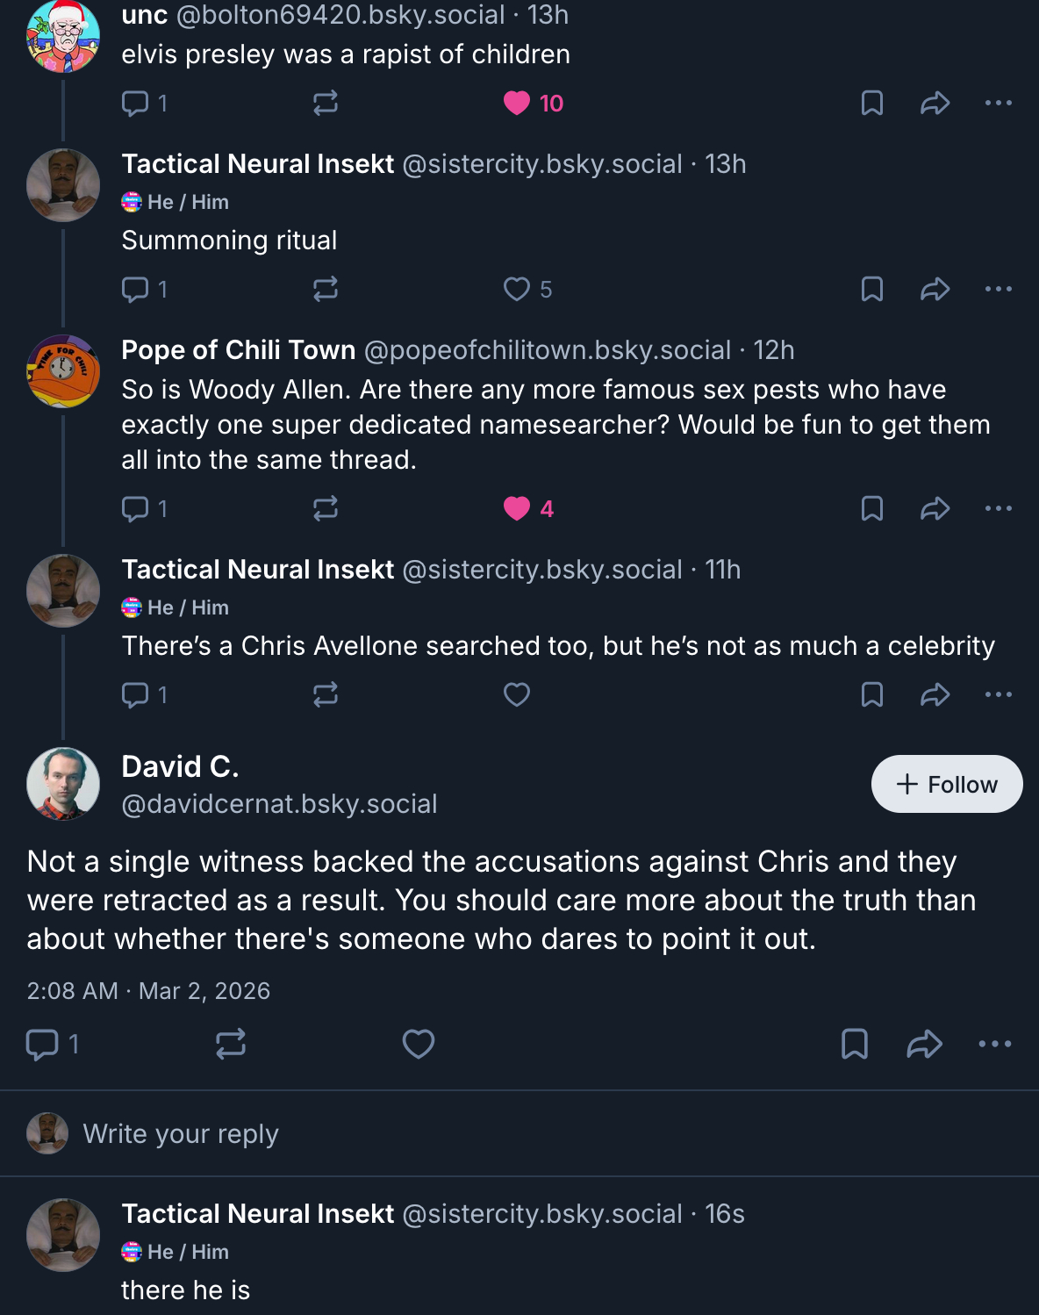Open Pope of Chili Town profile name
Image resolution: width=1039 pixels, height=1315 pixels.
pos(239,350)
